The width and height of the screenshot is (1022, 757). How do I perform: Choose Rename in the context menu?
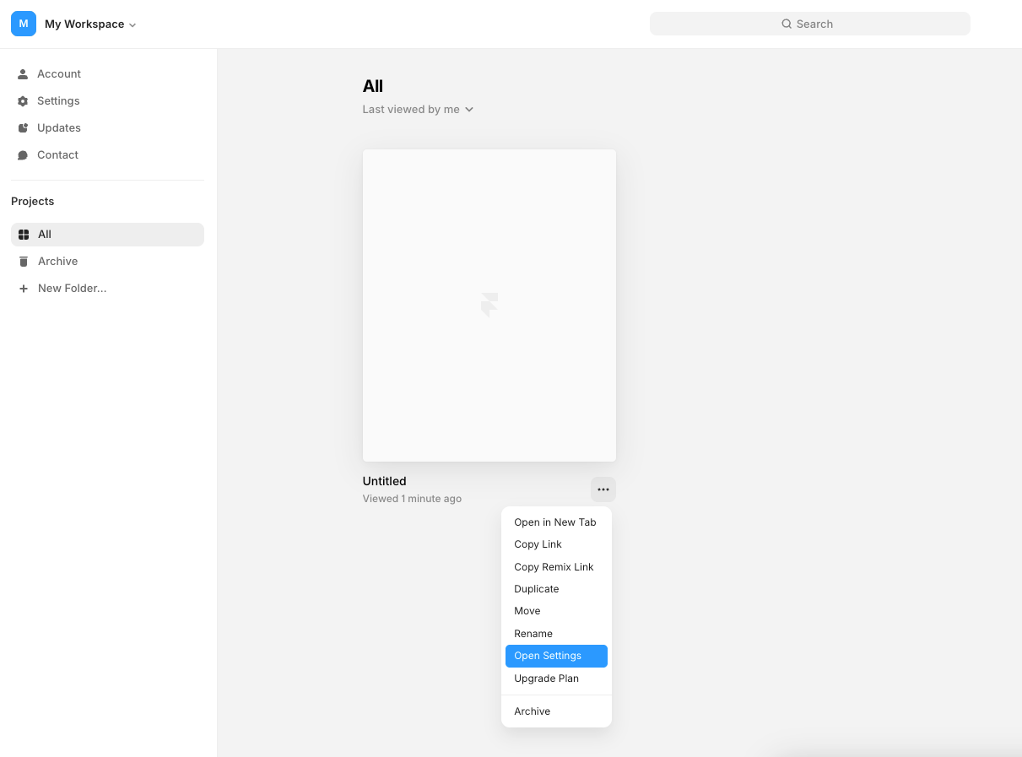pyautogui.click(x=556, y=634)
